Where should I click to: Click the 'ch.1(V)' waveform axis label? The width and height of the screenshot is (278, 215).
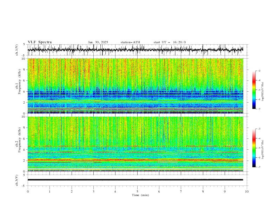click(17, 50)
